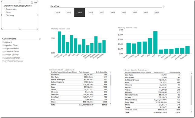195x118 pixels.
Task: Click June bar in Monthly Internet Sales
Action: coord(155,43)
